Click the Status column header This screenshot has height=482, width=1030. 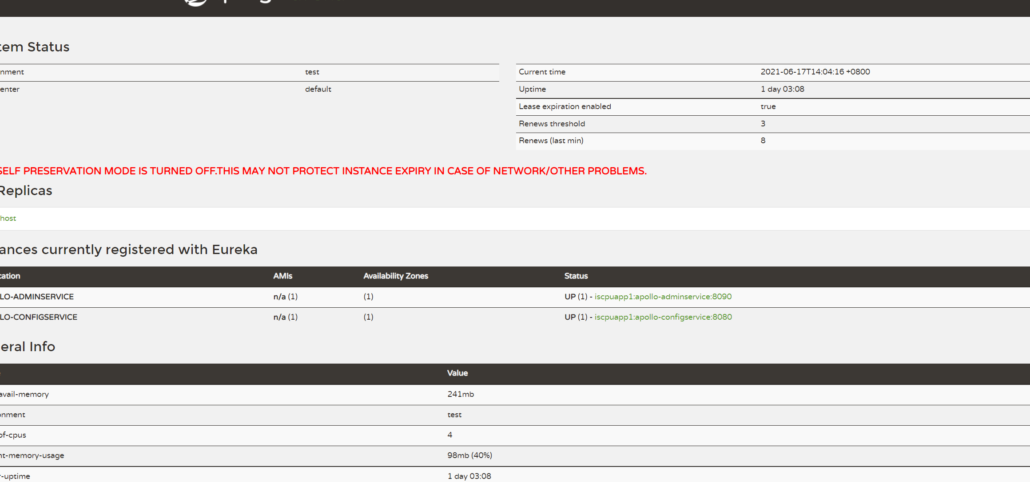click(576, 276)
